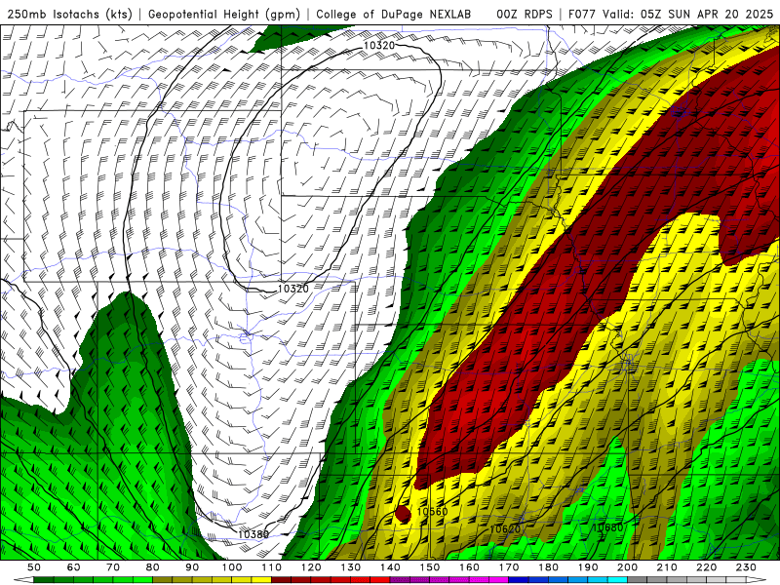This screenshot has width=780, height=585.
Task: Click the 70 tick label on the legend
Action: pos(113,567)
